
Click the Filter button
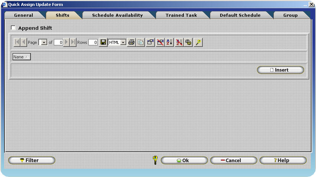(x=32, y=160)
